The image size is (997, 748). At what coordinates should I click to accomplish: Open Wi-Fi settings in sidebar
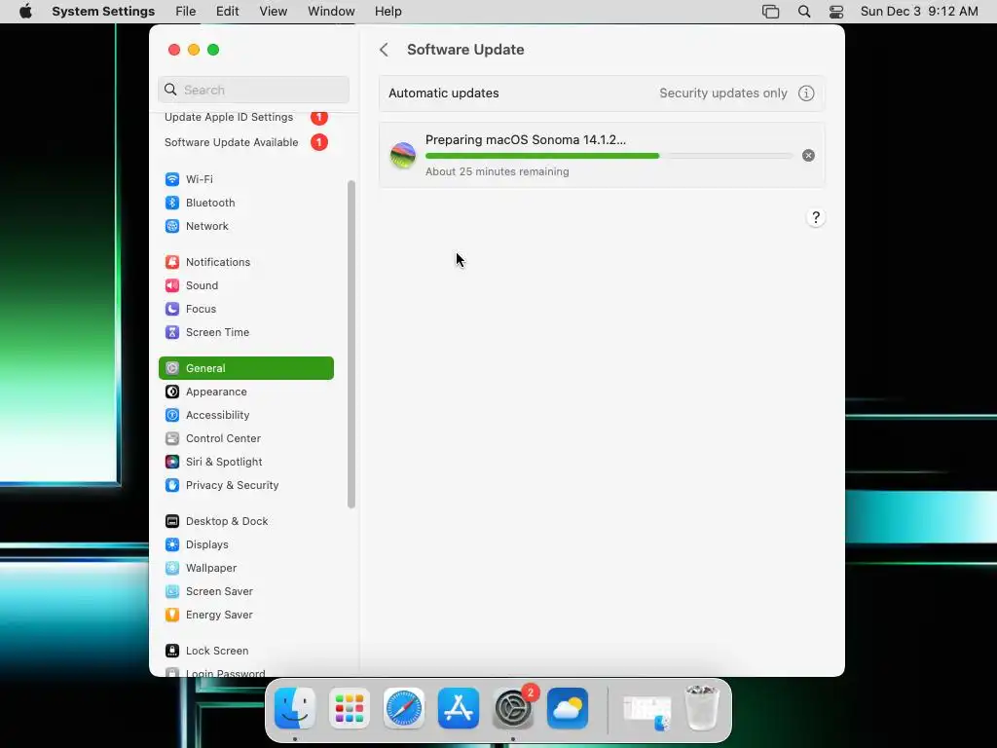tap(246, 179)
